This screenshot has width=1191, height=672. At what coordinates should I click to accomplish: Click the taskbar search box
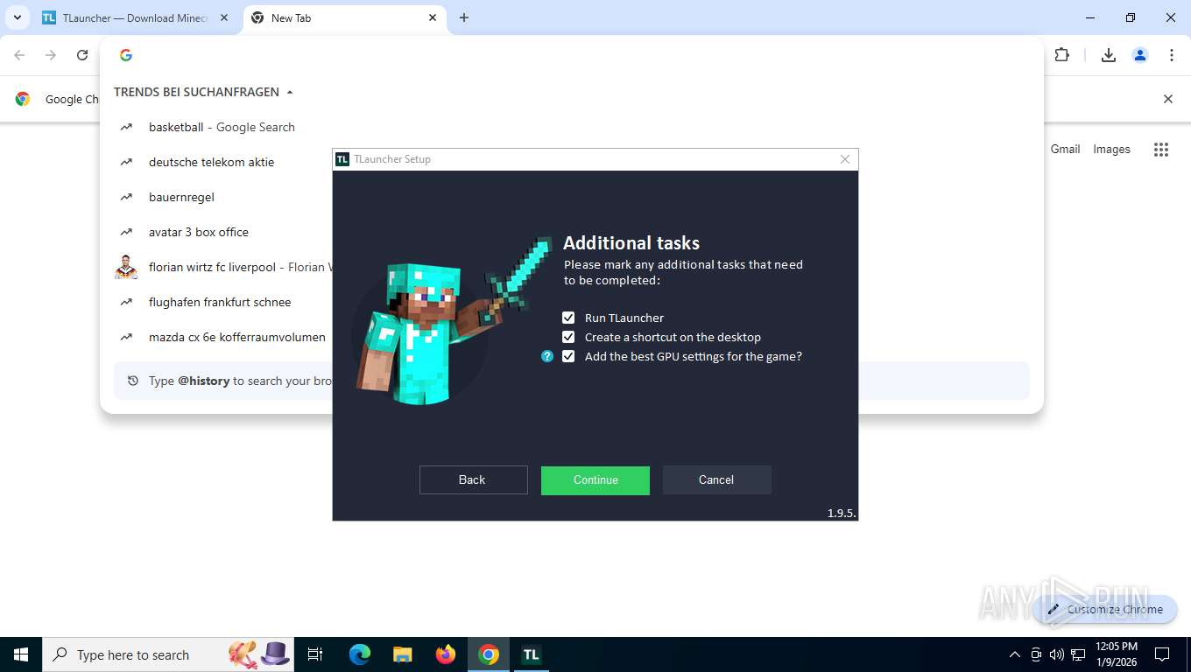pyautogui.click(x=170, y=654)
